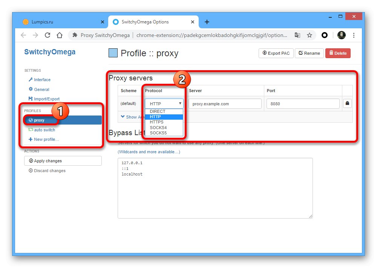Select the auto switch profile

(x=42, y=130)
